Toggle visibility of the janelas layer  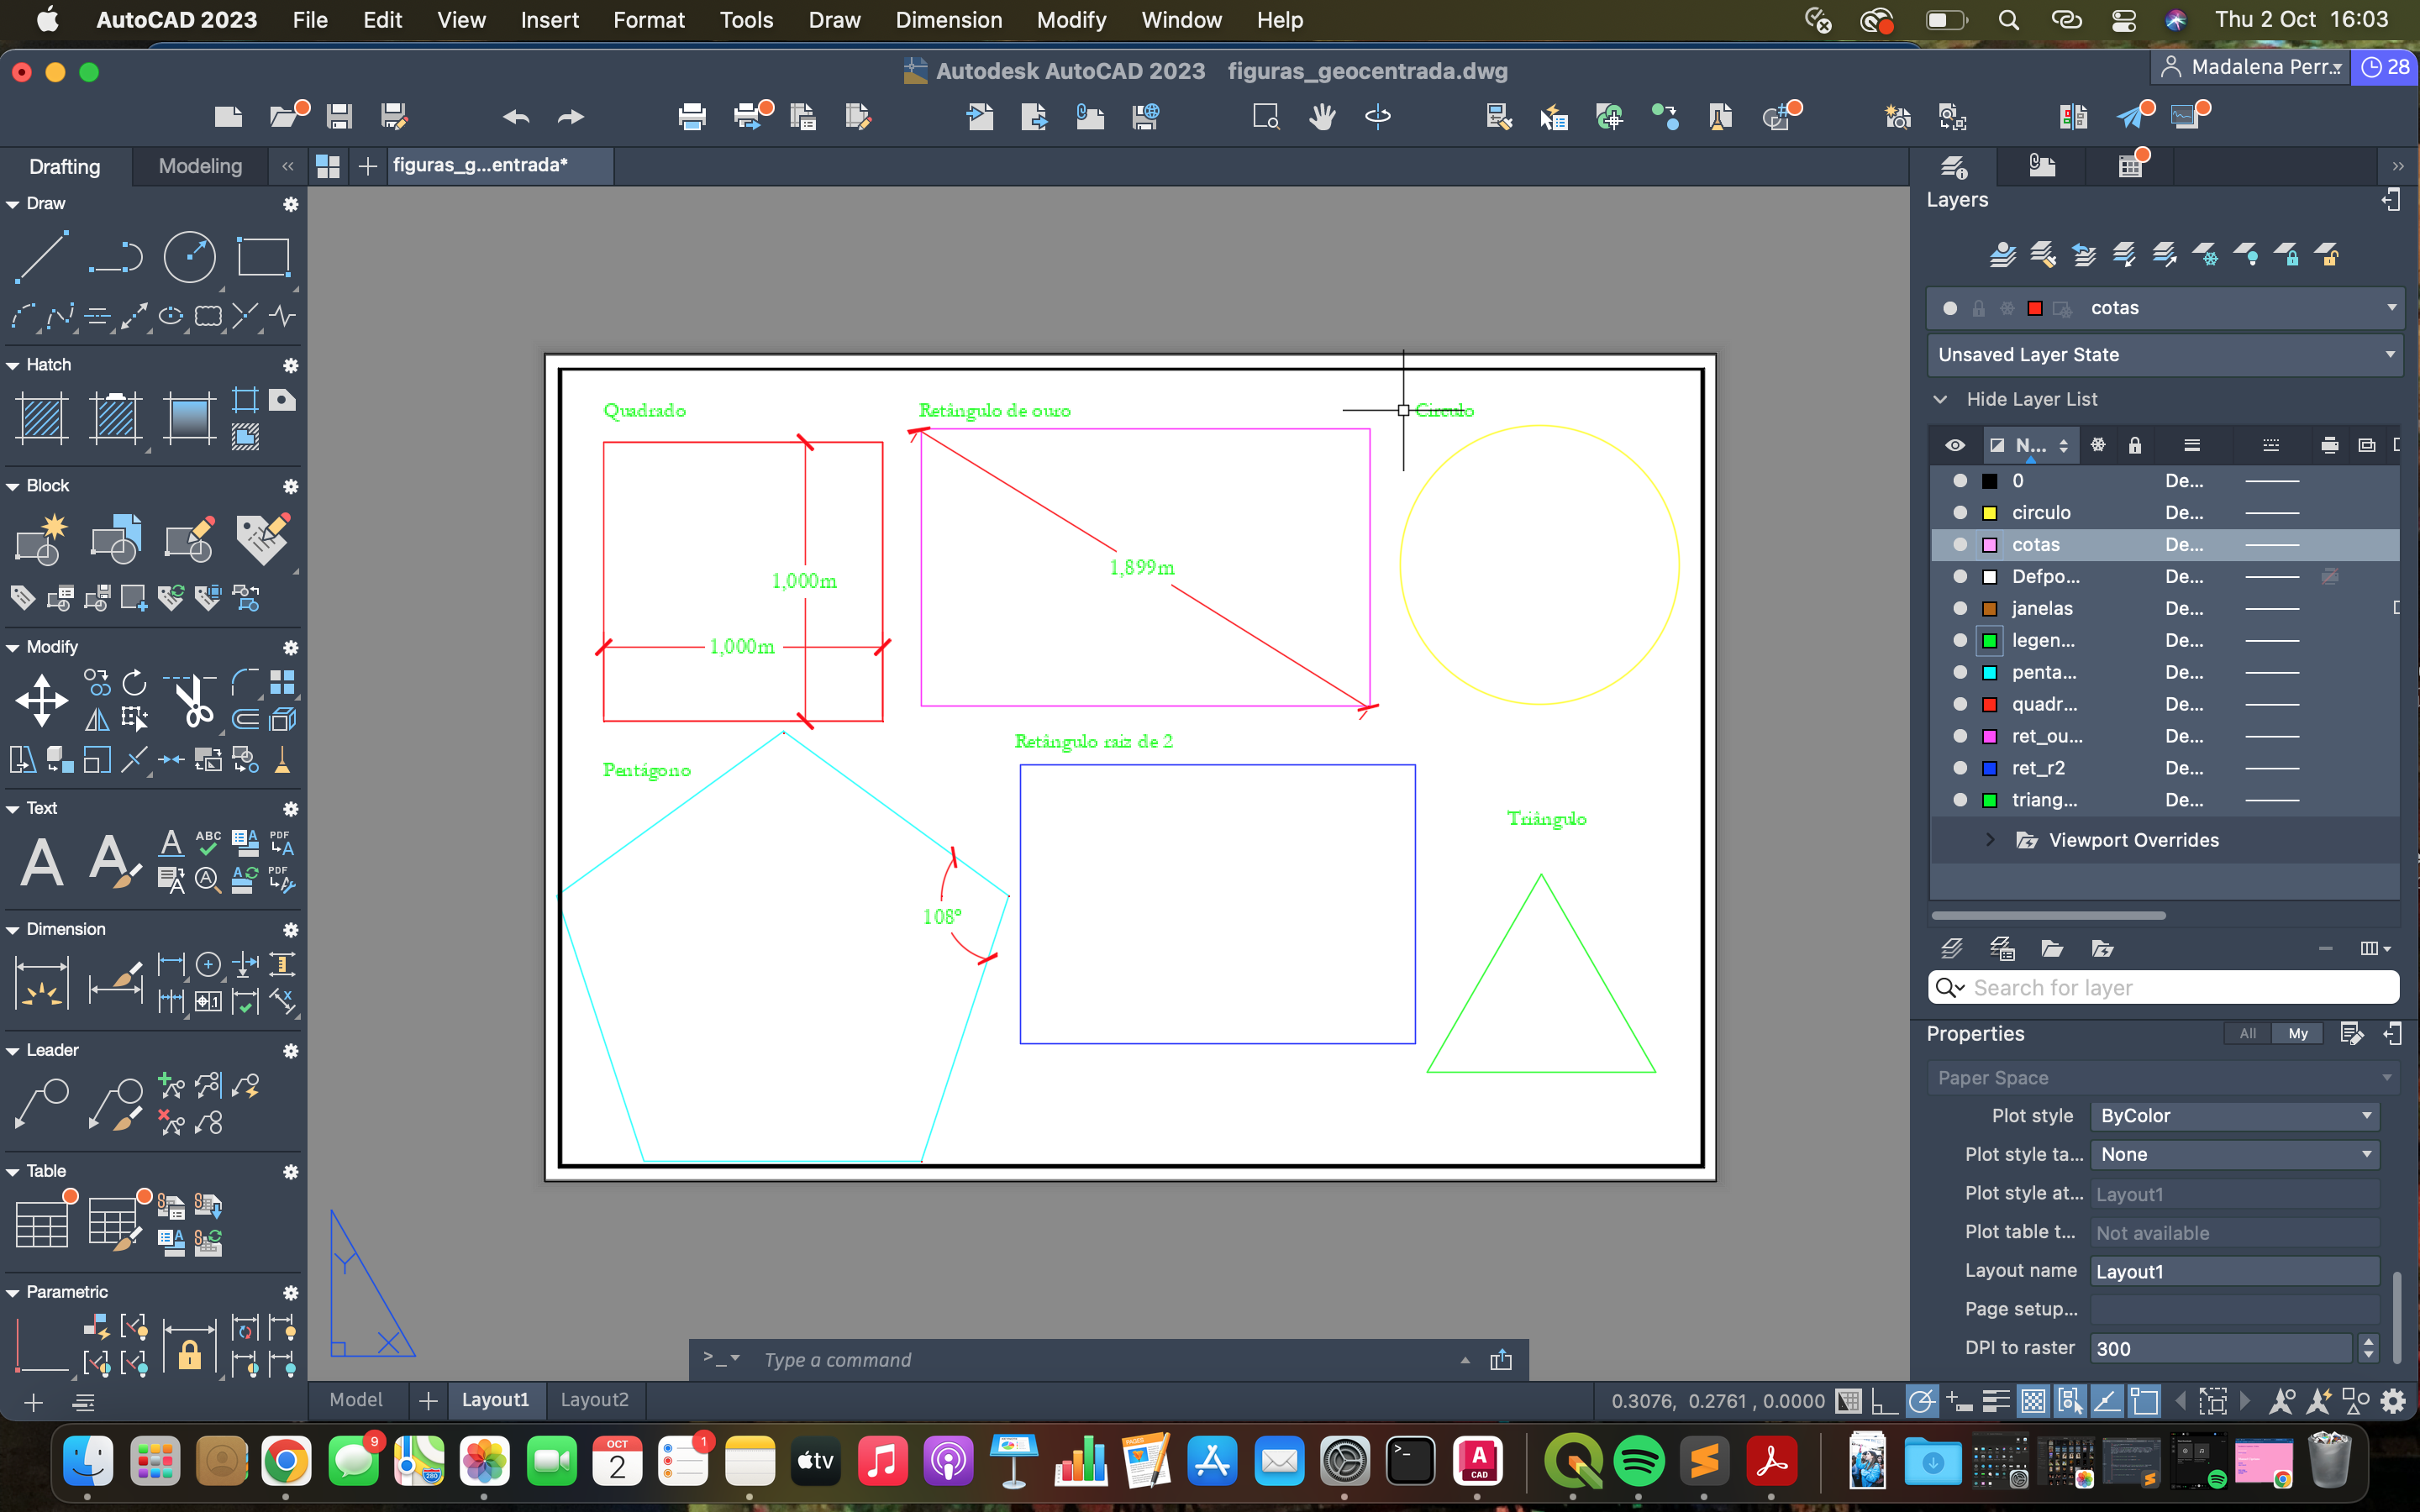[1959, 609]
